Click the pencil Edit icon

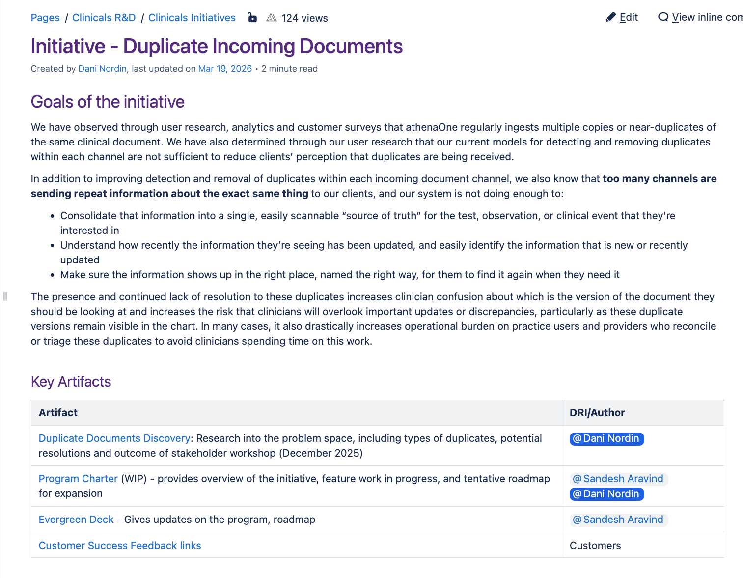click(x=611, y=17)
